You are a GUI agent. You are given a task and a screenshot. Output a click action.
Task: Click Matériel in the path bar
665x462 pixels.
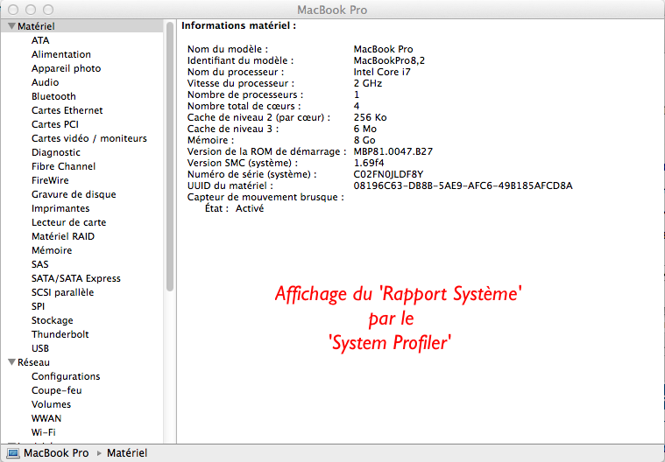coord(127,453)
